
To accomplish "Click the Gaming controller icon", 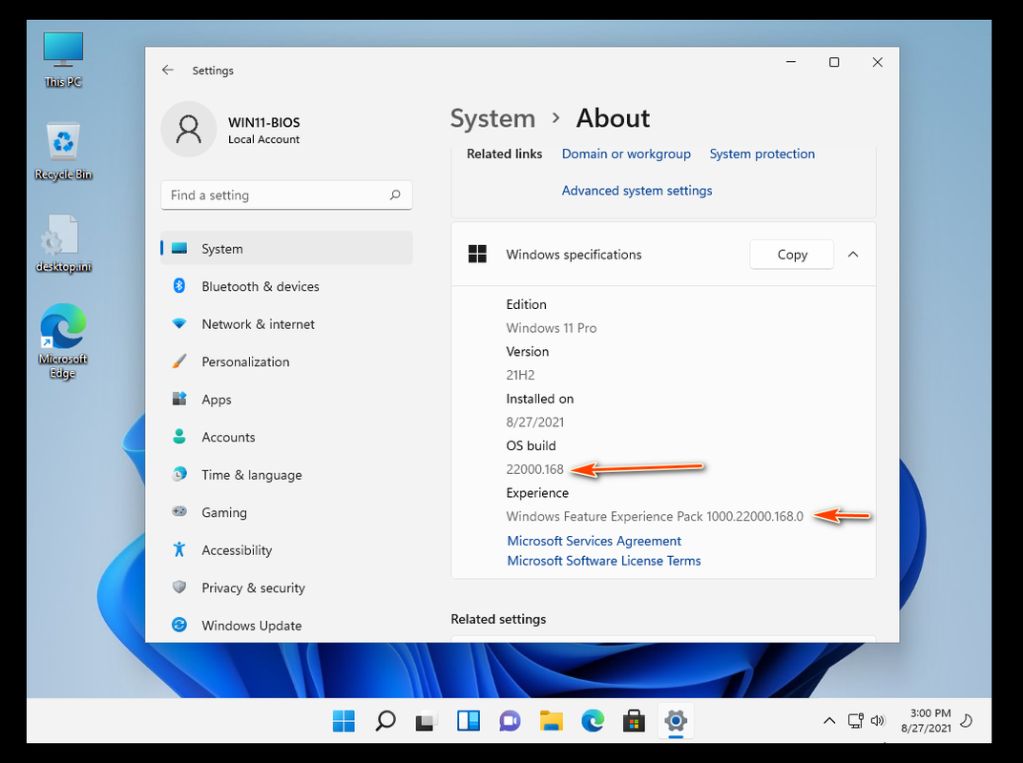I will 179,511.
